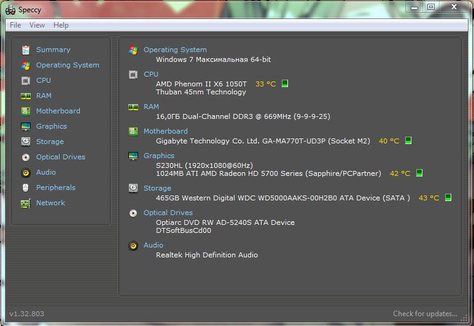Select Optical Drives in the sidebar
474x326 pixels.
point(61,157)
